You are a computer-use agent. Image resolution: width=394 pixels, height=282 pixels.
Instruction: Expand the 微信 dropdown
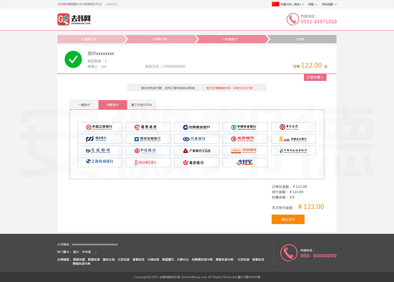(312, 4)
